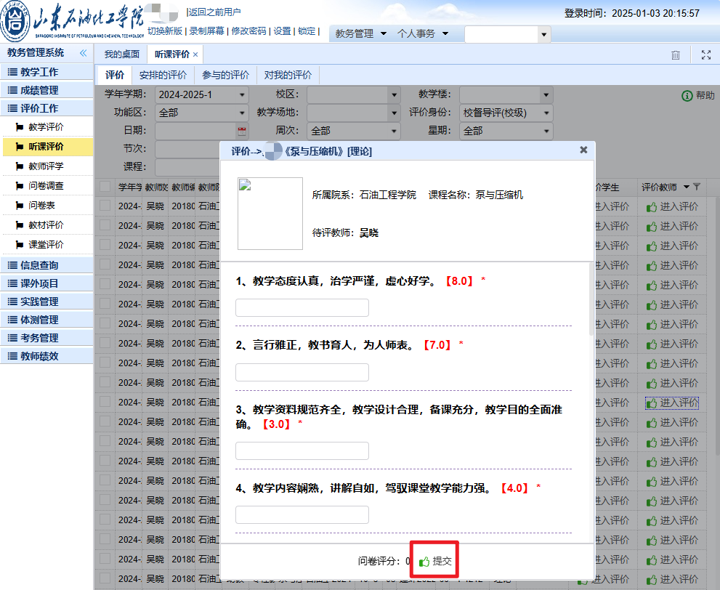The width and height of the screenshot is (720, 590).
Task: Click the trash icon in the tab bar
Action: coord(676,55)
